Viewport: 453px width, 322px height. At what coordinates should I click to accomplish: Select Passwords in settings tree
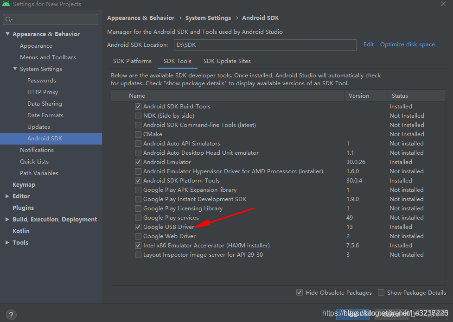[x=42, y=80]
